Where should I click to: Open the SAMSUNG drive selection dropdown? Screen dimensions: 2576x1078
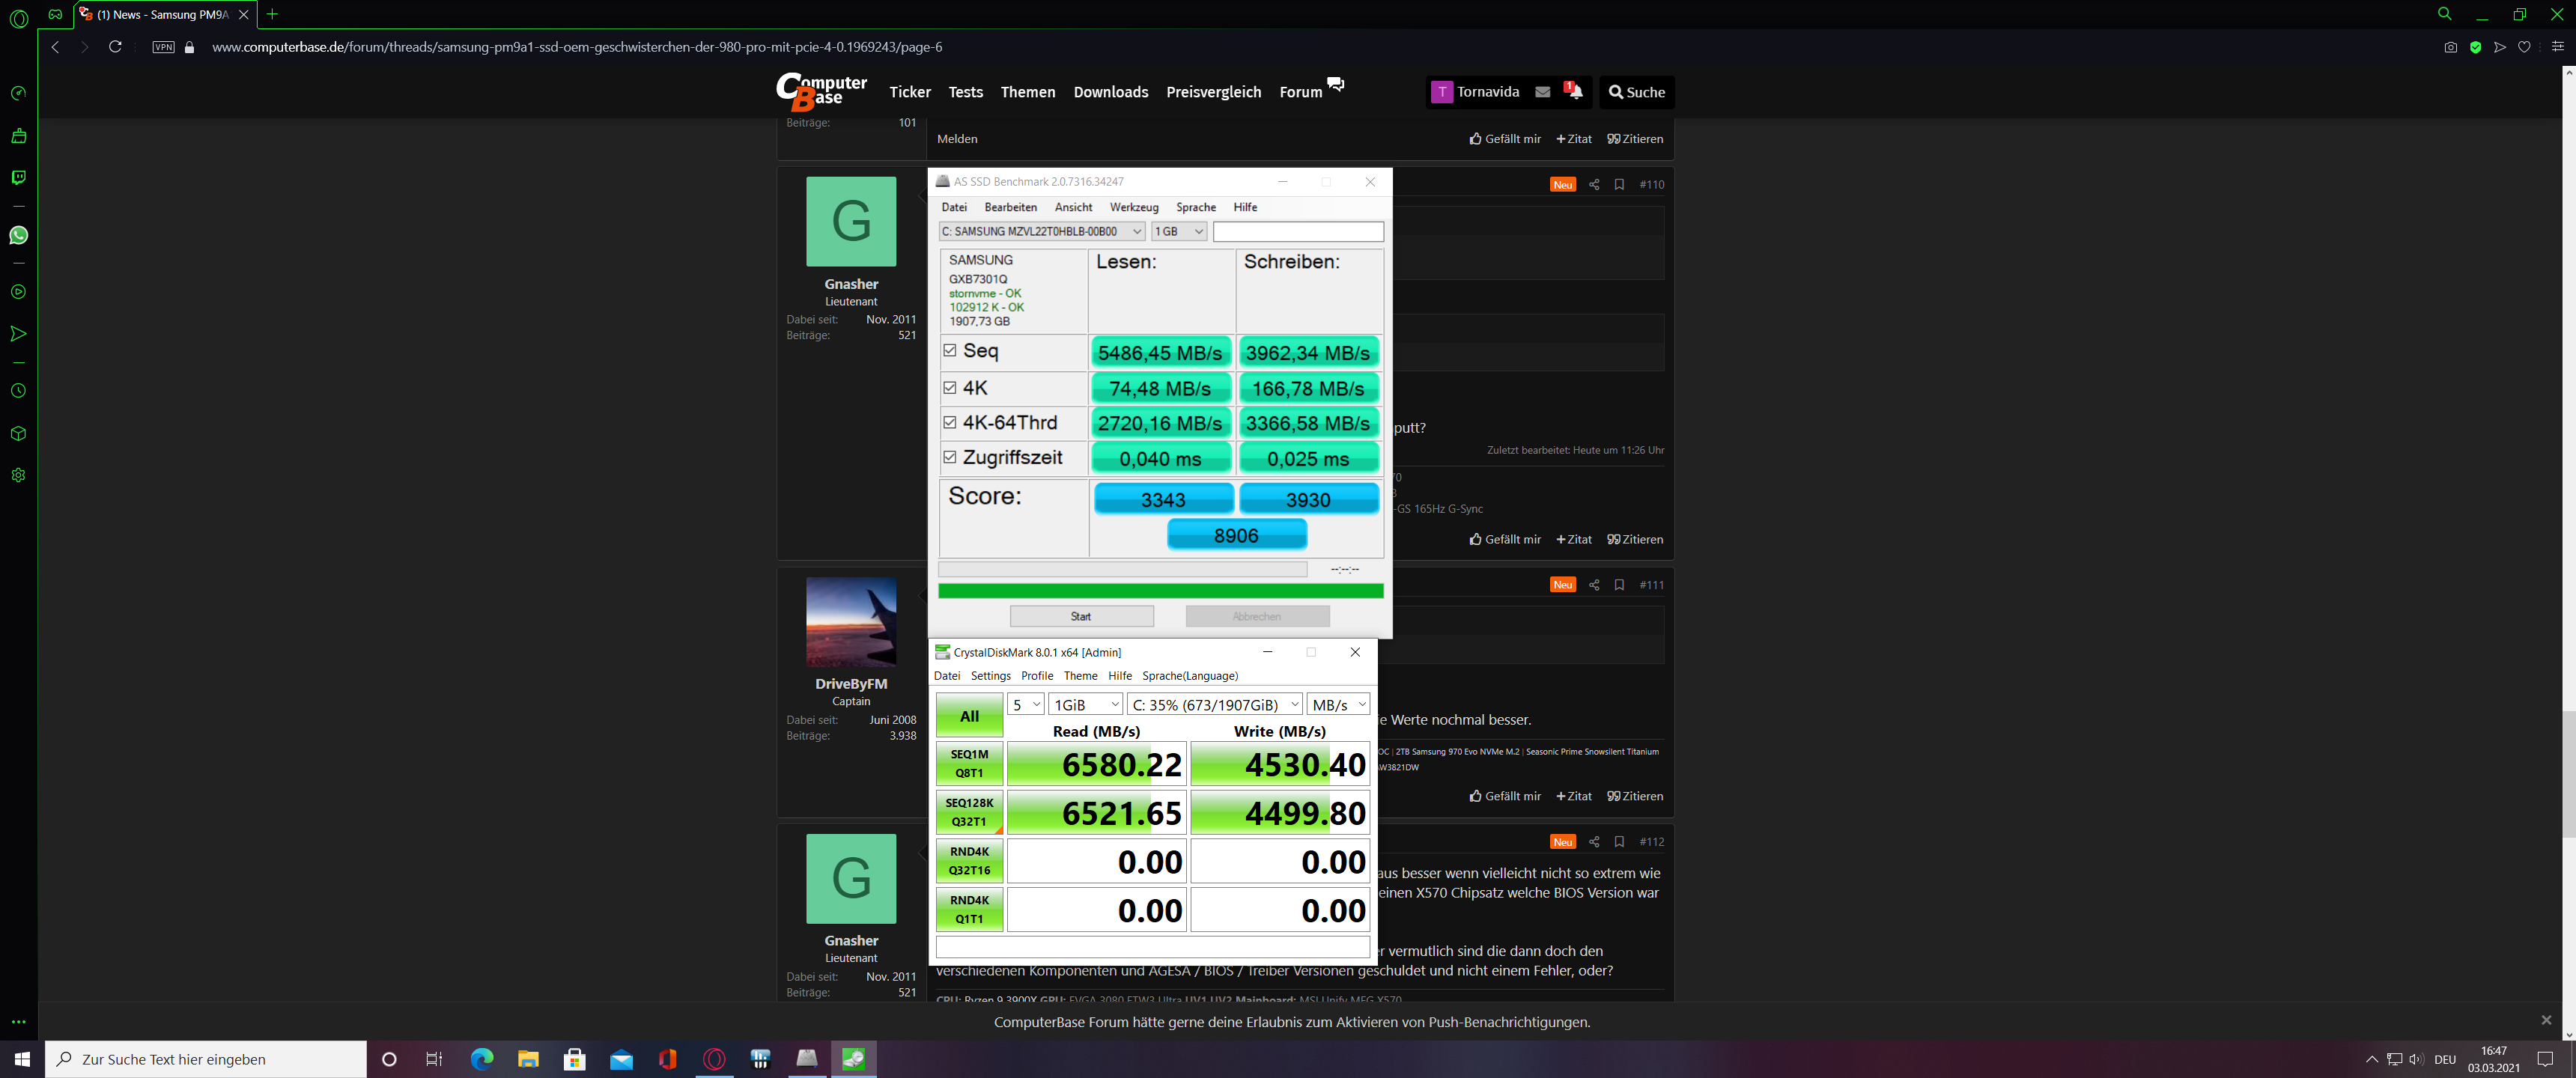pyautogui.click(x=1041, y=231)
